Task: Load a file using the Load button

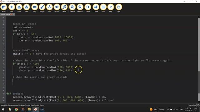Action: click(19, 8)
